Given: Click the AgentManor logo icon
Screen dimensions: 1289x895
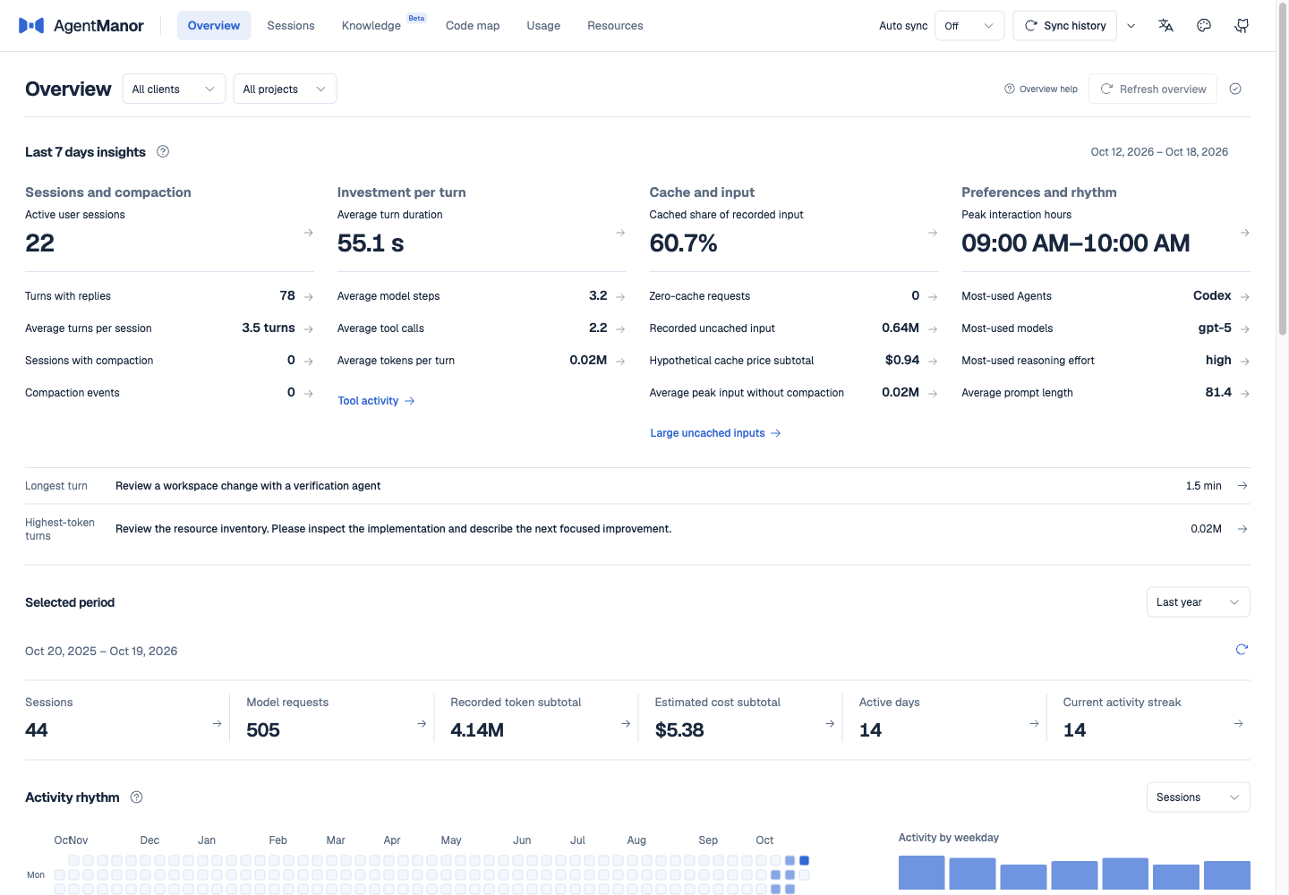Looking at the screenshot, I should 31,26.
